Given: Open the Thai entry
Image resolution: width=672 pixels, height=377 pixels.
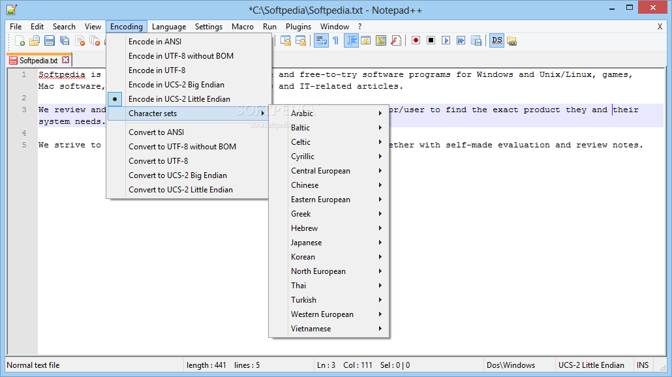Looking at the screenshot, I should pyautogui.click(x=329, y=285).
